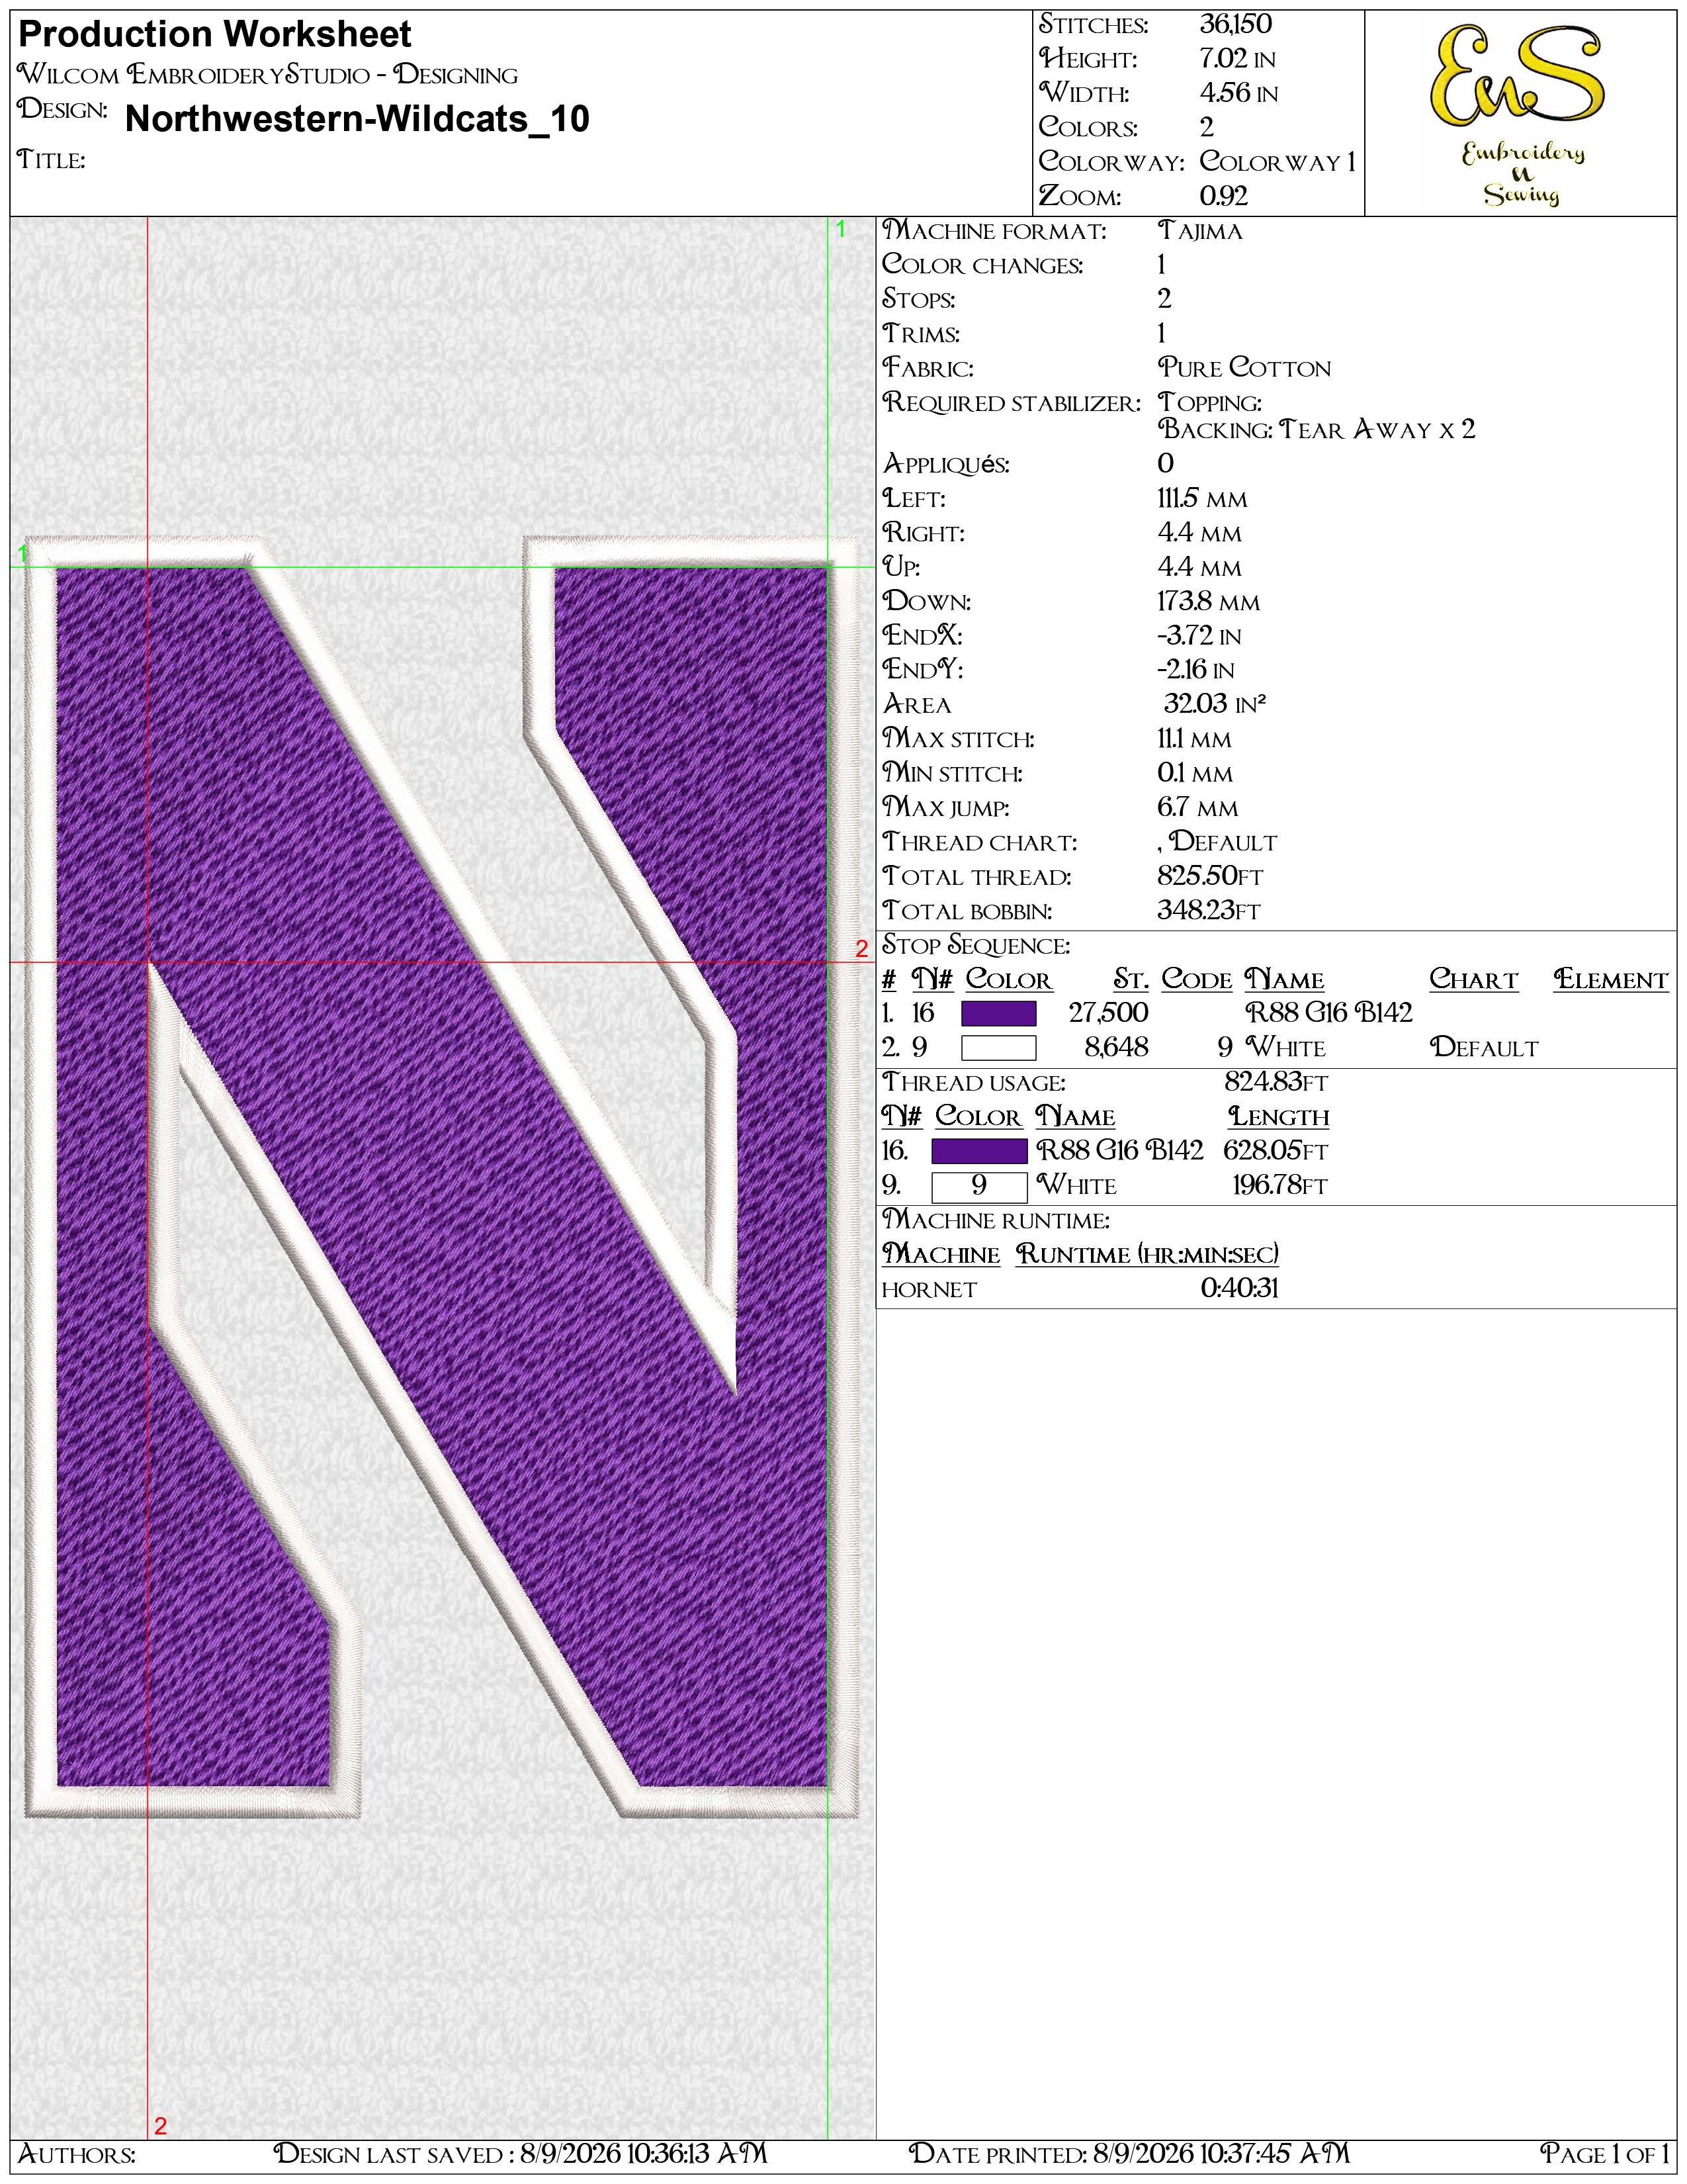Select the left extent "111.5 mm"

(x=1202, y=498)
